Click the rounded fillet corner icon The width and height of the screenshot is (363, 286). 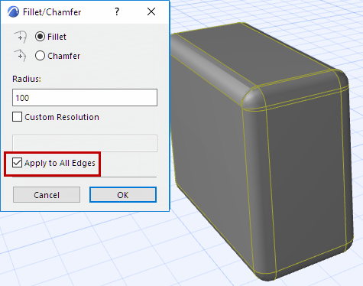pos(21,37)
